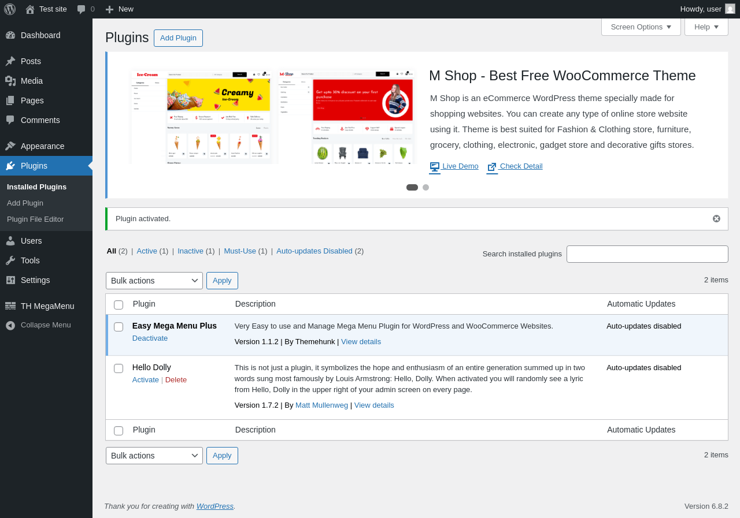Click 'Version 6.8.2' footer text
Image resolution: width=740 pixels, height=518 pixels.
click(706, 506)
